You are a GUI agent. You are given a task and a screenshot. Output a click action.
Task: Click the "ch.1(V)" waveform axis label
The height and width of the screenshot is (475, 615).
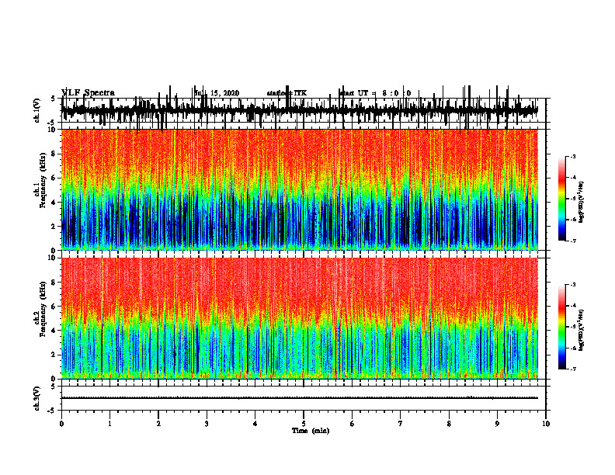(x=36, y=110)
